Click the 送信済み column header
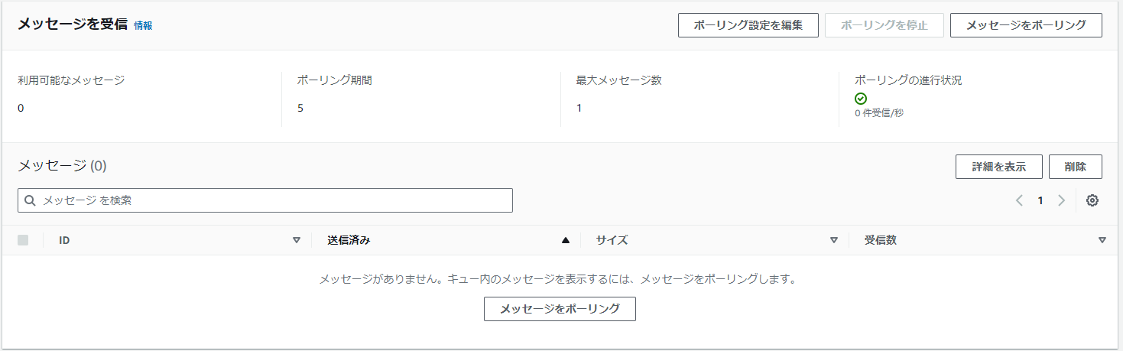Screen dimensions: 1123x351 click(349, 240)
